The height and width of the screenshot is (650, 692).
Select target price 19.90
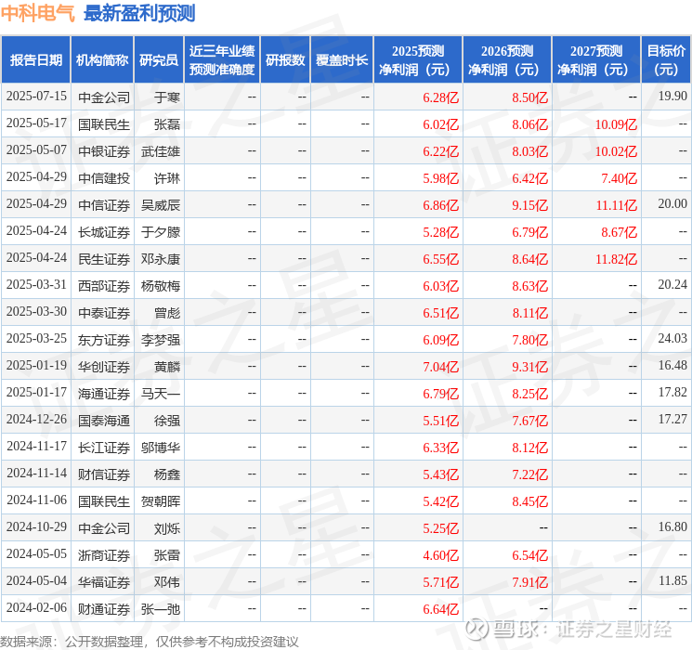point(672,97)
